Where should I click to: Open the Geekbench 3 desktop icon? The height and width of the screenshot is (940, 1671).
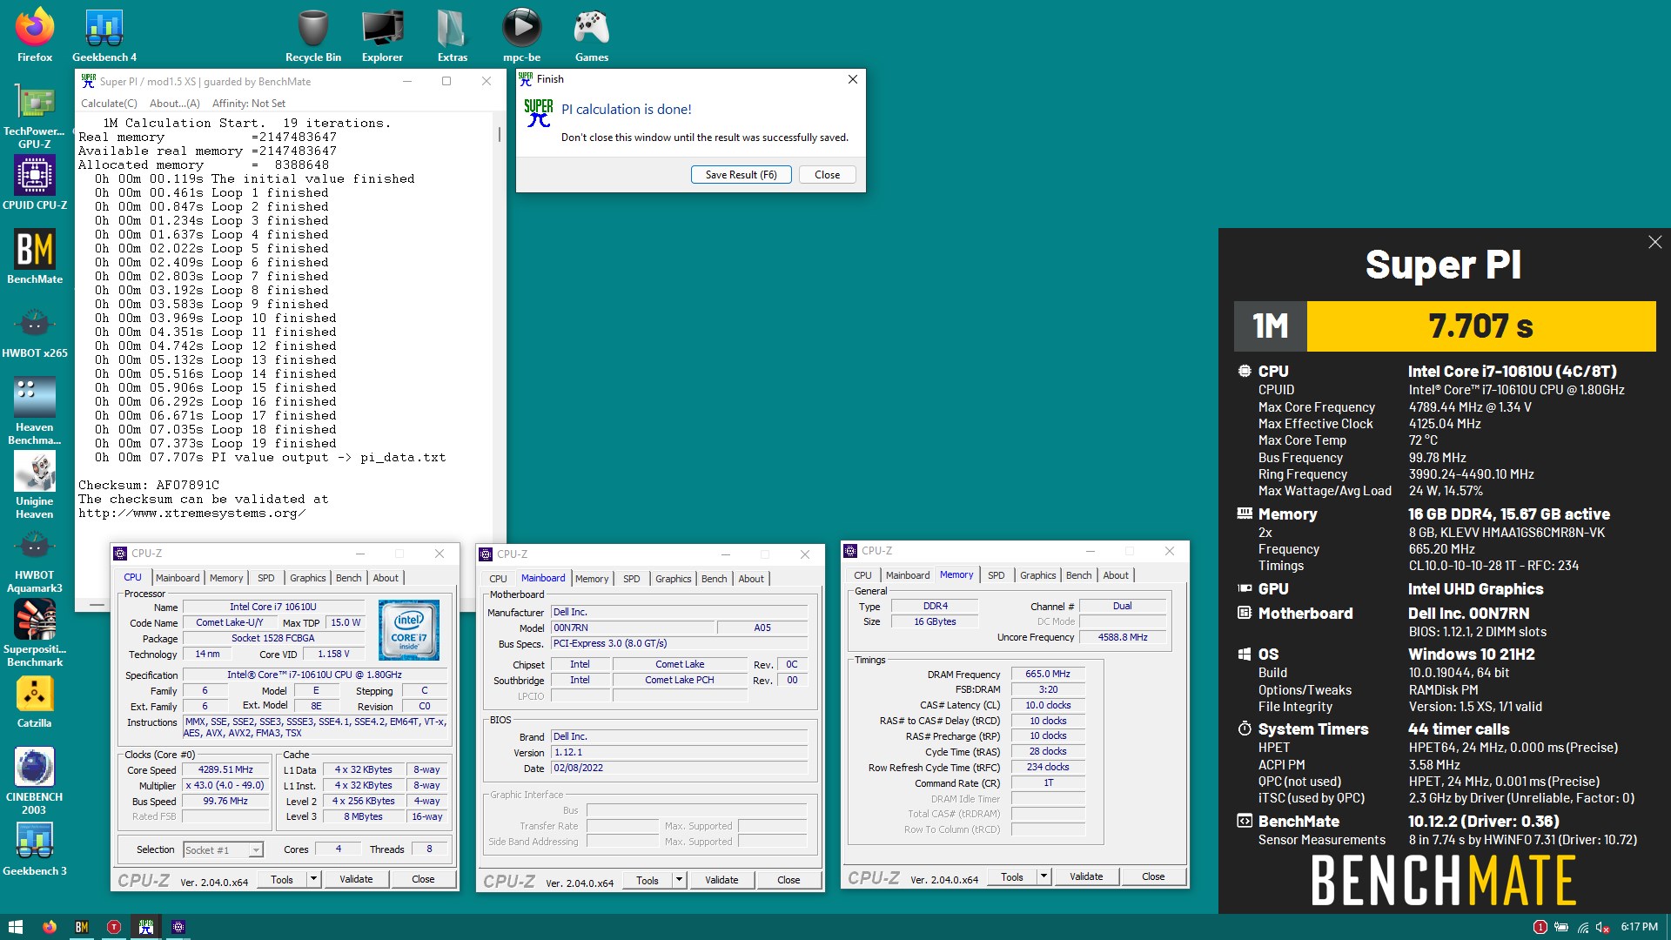coord(35,849)
